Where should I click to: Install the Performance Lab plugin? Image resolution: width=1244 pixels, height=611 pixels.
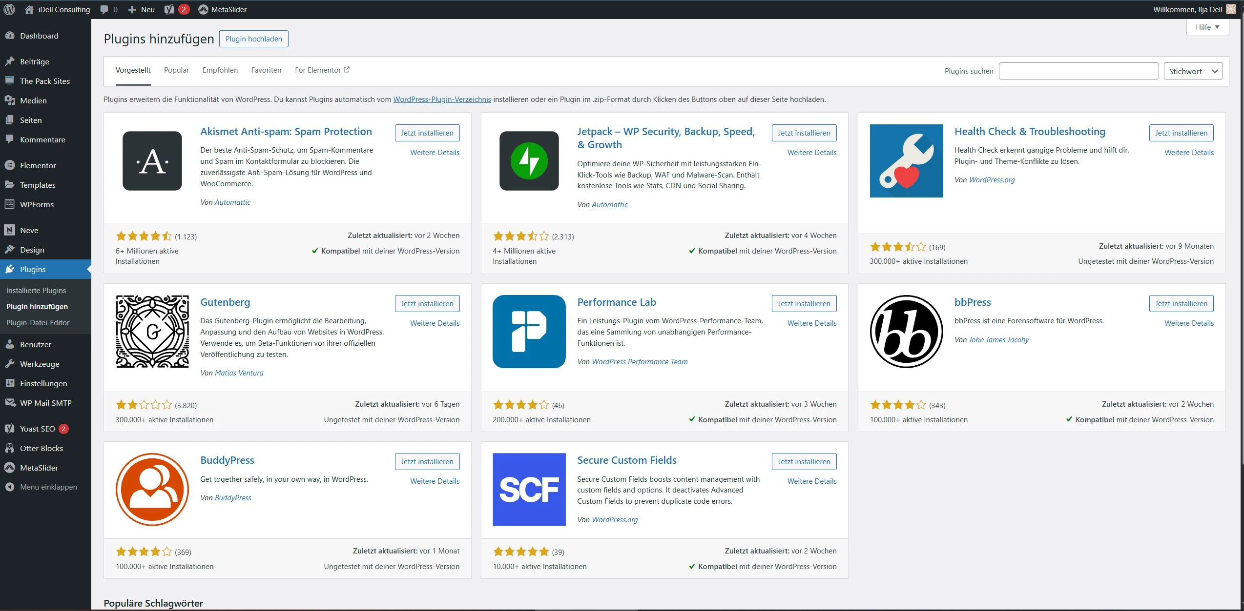(x=804, y=303)
